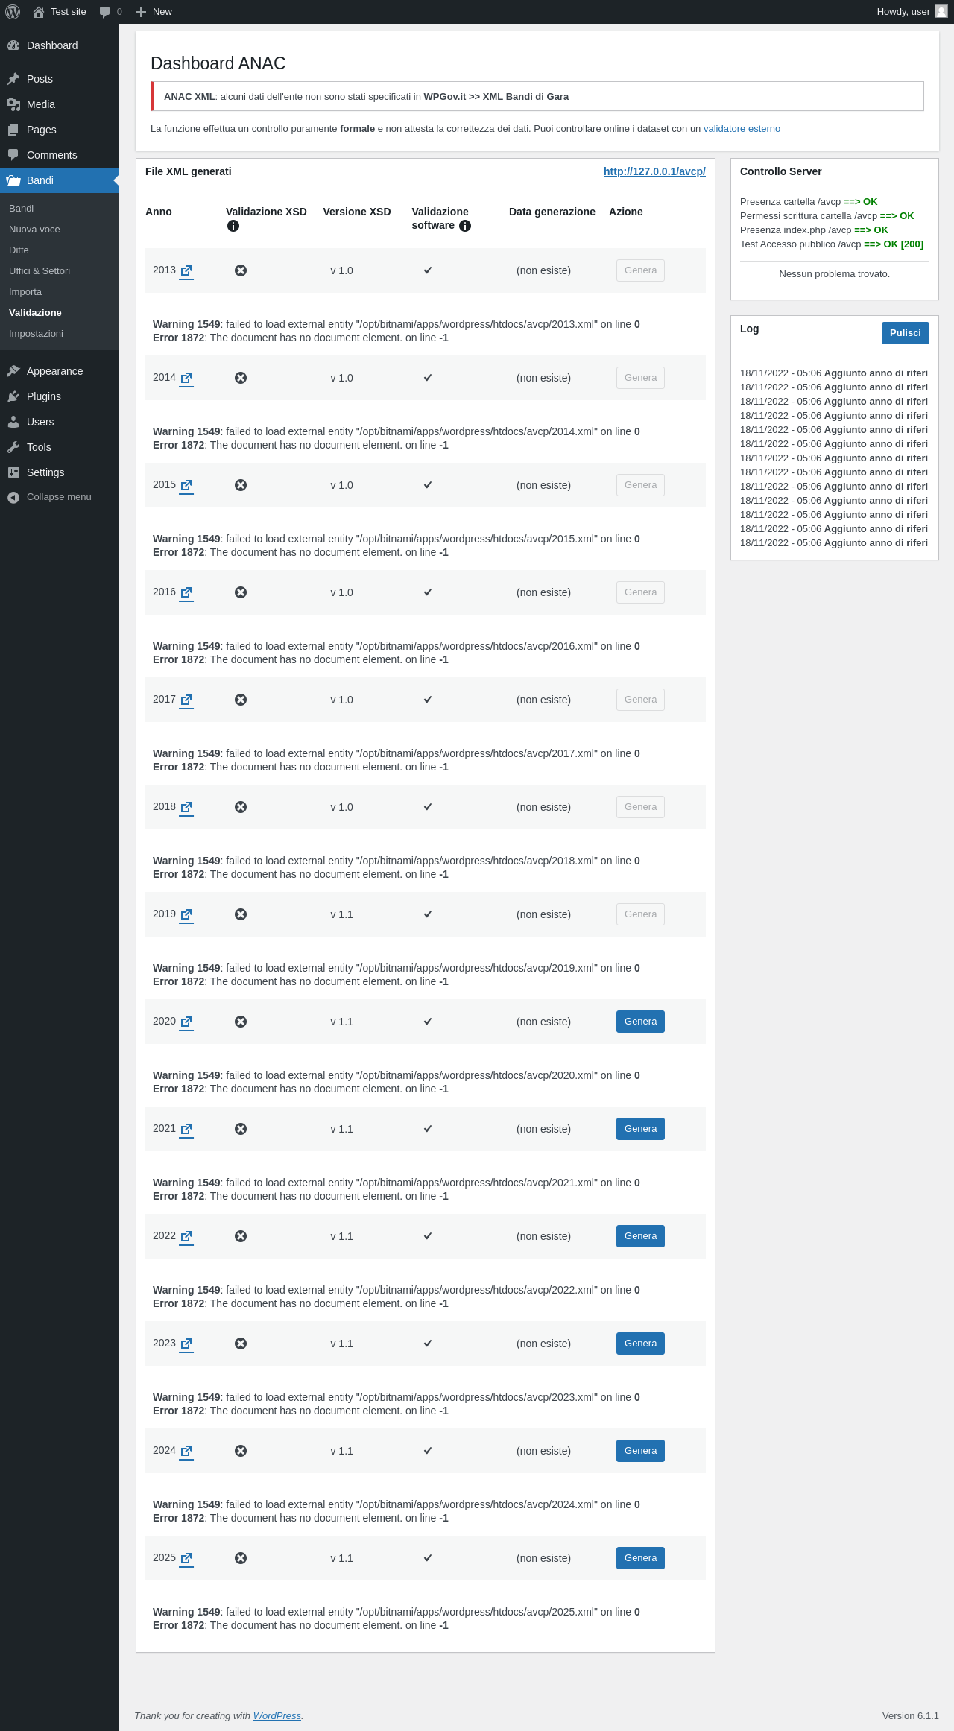Image resolution: width=954 pixels, height=1731 pixels.
Task: Open external link icon for 2019
Action: tap(186, 914)
